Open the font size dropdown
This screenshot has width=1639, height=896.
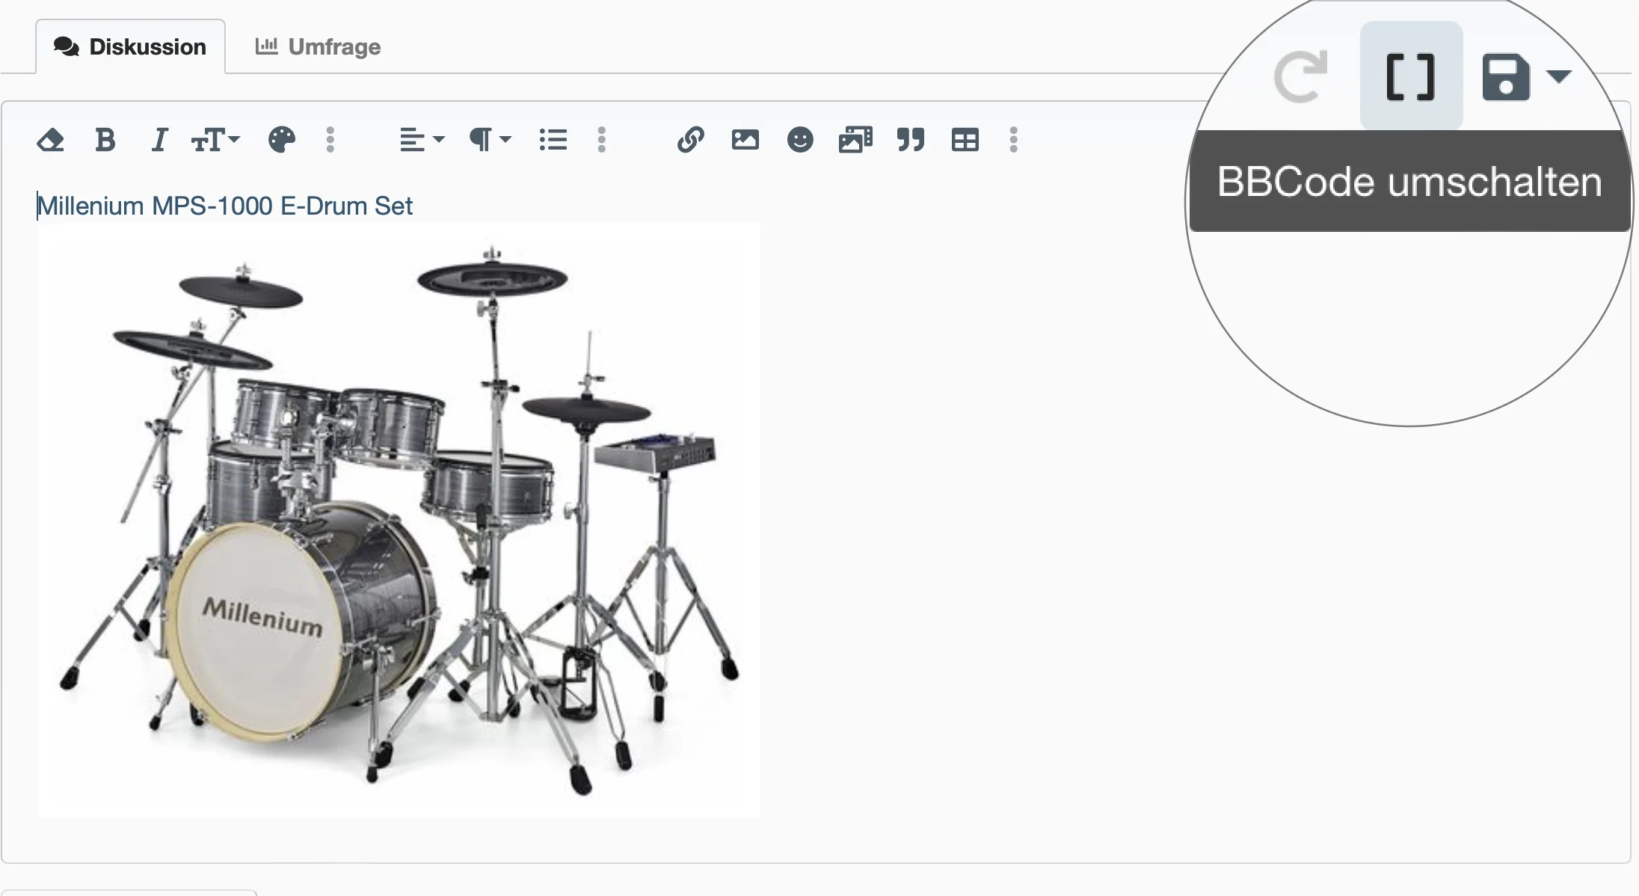(x=215, y=140)
